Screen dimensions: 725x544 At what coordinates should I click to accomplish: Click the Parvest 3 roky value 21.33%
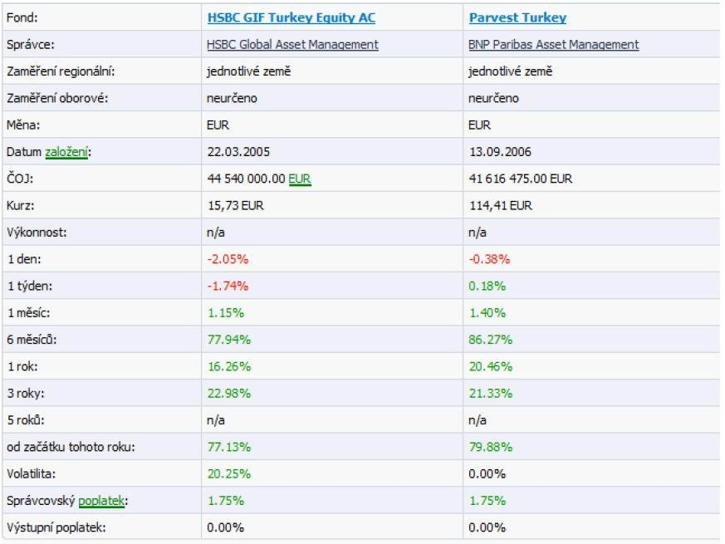click(490, 393)
